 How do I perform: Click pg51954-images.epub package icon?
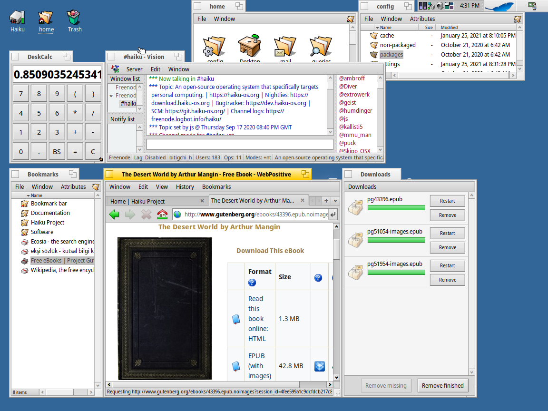[x=356, y=272]
